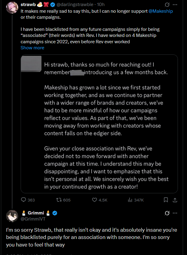This screenshot has width=187, height=255.
Task: Expand tweet text with Show more
Action: tap(32, 48)
